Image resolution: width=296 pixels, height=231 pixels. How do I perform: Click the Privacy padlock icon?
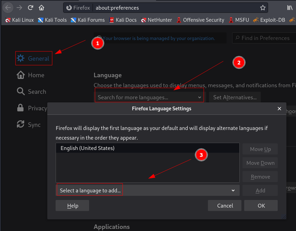point(21,108)
